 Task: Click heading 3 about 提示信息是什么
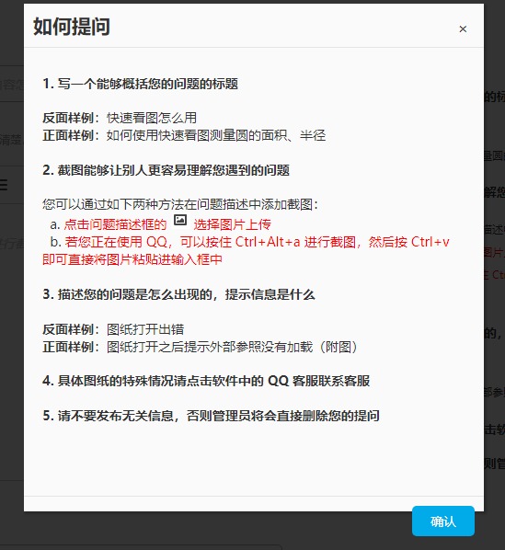178,294
